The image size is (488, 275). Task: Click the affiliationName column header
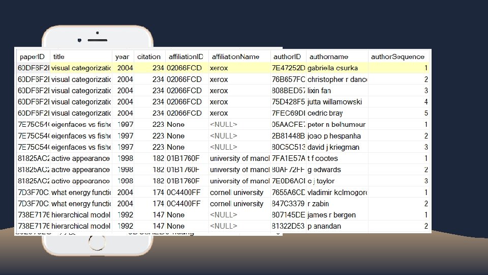239,57
